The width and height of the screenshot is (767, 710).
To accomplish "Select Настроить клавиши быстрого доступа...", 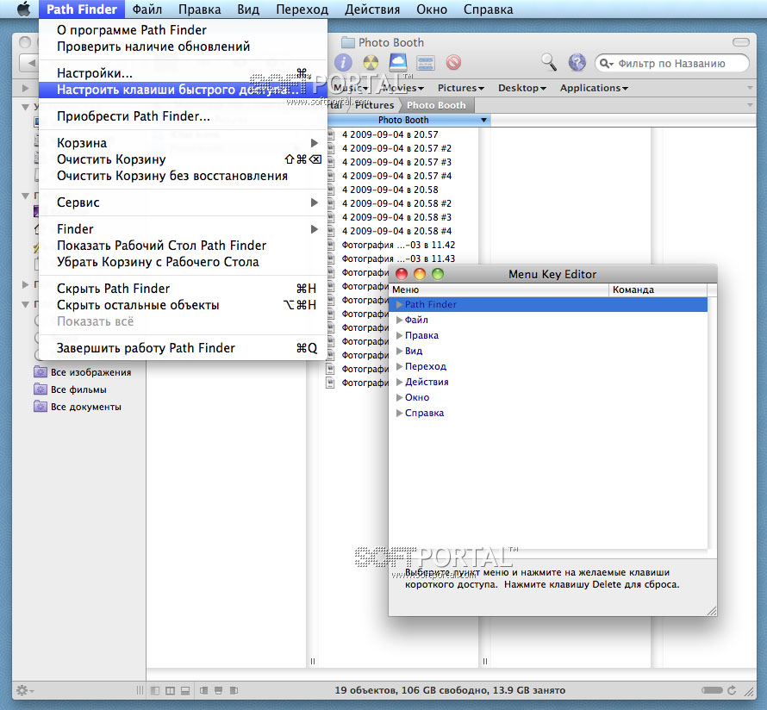I will coord(183,90).
